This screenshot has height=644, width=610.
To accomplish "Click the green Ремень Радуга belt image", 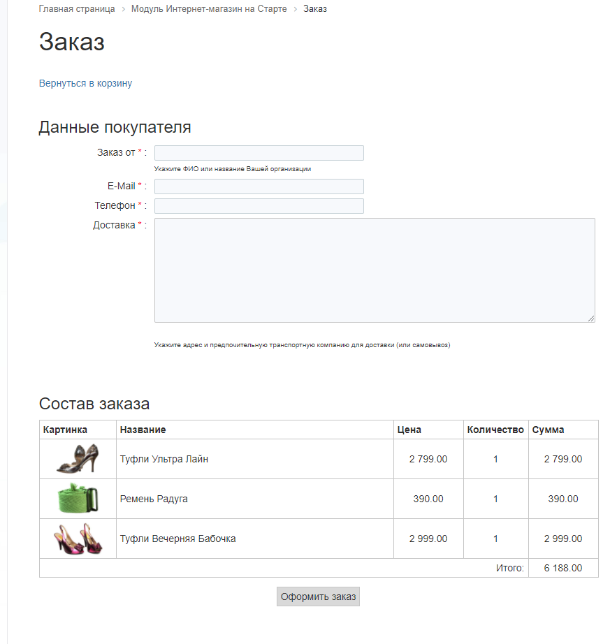I will tap(78, 499).
